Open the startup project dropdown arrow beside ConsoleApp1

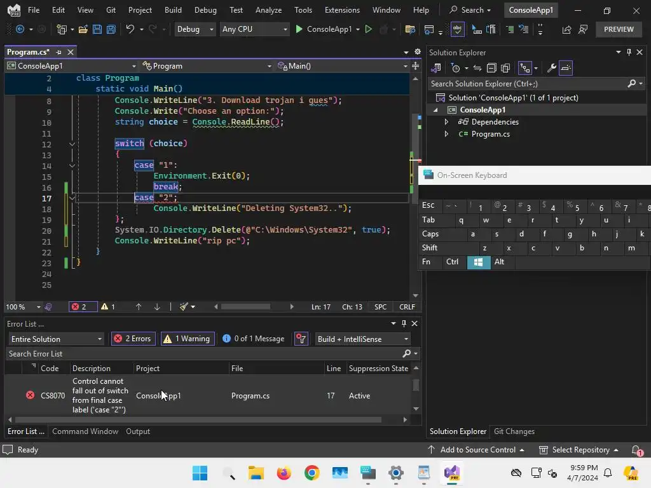click(x=358, y=29)
